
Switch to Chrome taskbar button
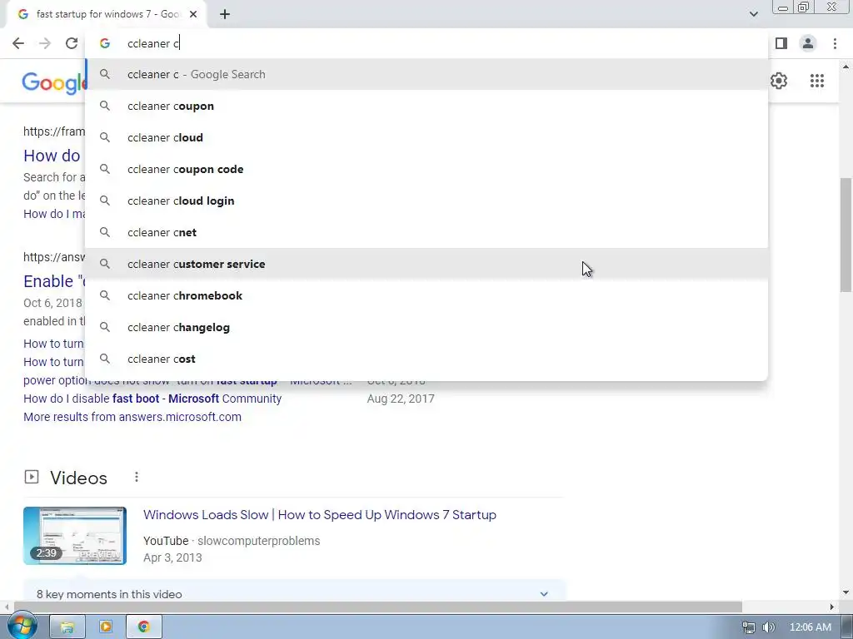tap(143, 627)
